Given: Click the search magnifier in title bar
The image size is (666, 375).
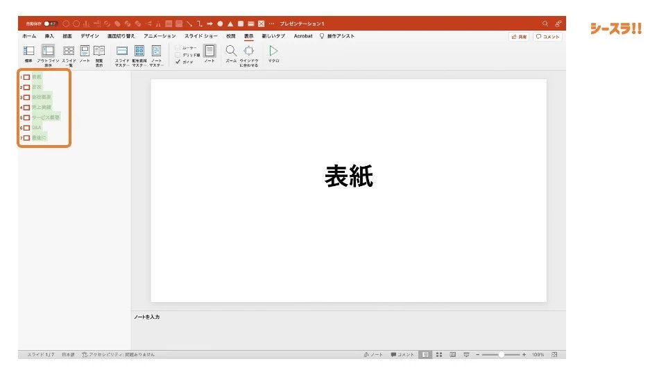Looking at the screenshot, I should tap(545, 24).
